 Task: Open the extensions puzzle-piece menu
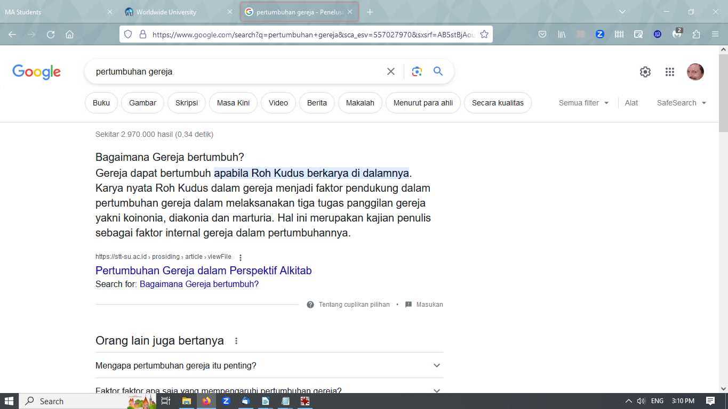pos(696,34)
